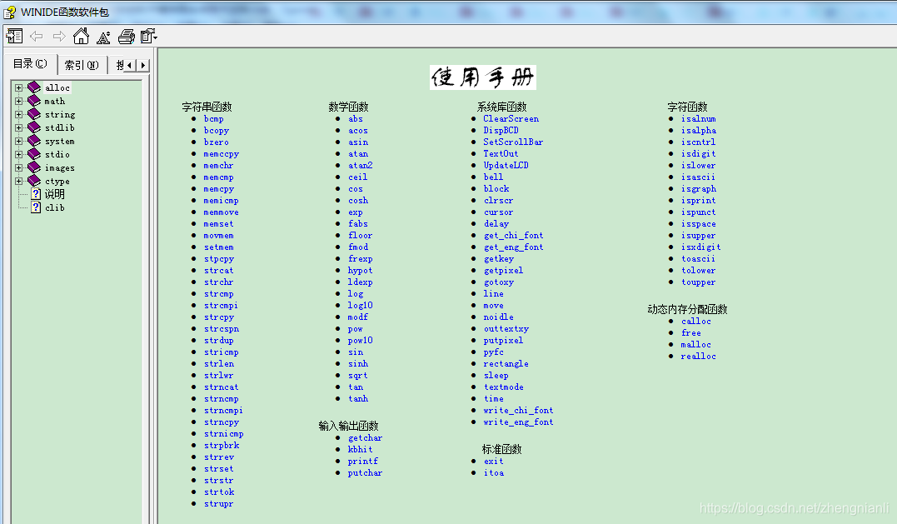Switch to the 索引(N) tab
Viewport: 897px width, 524px height.
point(82,65)
